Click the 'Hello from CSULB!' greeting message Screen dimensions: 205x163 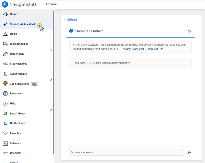(x=131, y=63)
